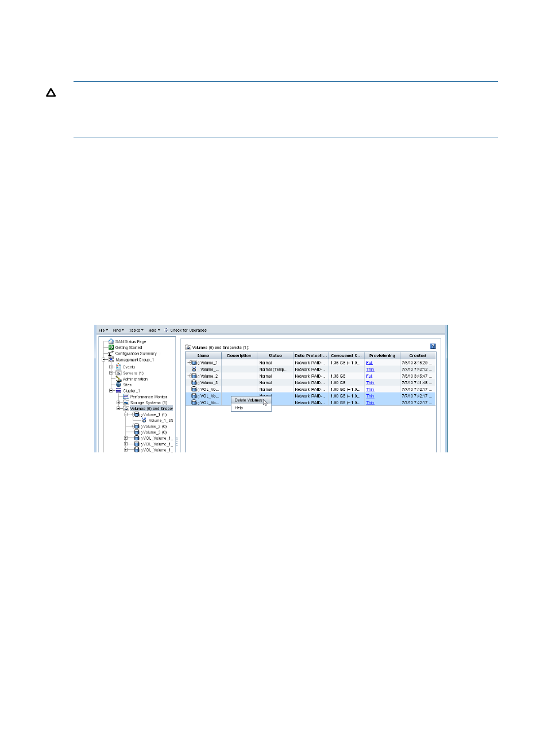
Task: Expand the Storage Systems (3) node
Action: coord(119,403)
